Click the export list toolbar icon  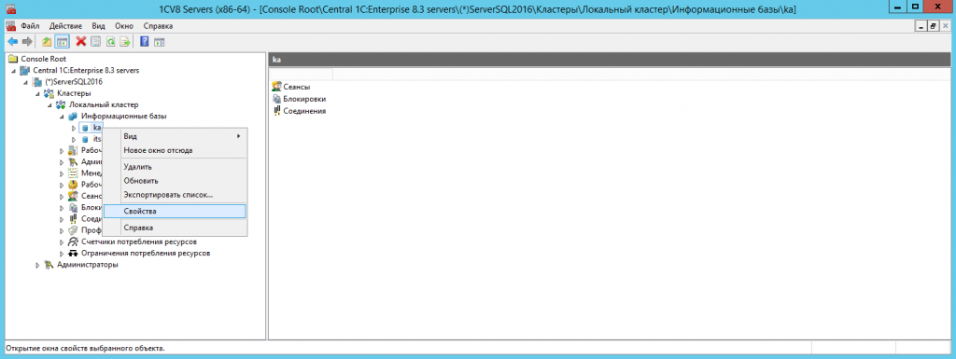coord(124,42)
